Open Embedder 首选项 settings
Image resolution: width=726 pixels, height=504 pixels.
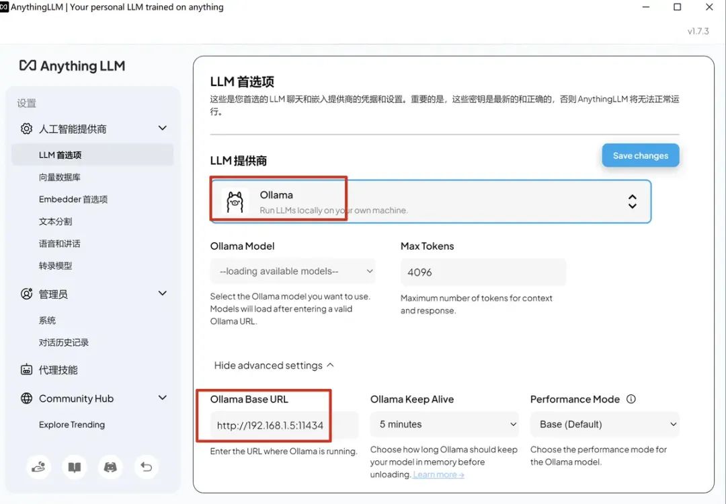pyautogui.click(x=73, y=199)
